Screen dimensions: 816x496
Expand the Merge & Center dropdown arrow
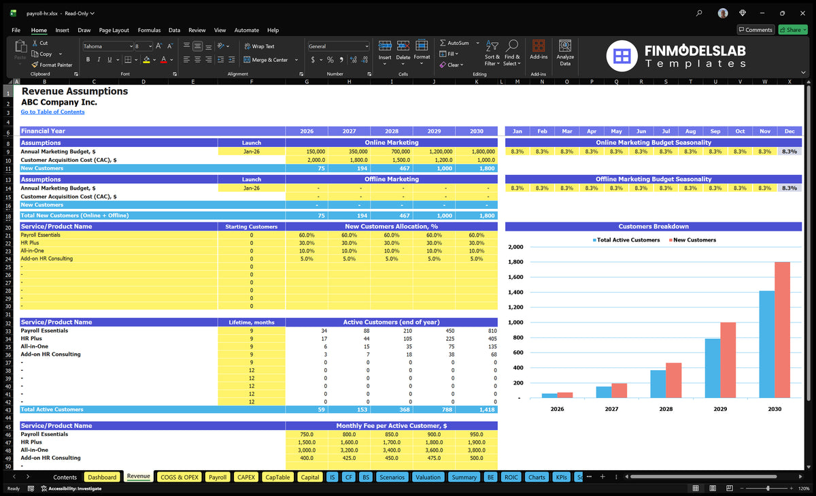[x=296, y=60]
